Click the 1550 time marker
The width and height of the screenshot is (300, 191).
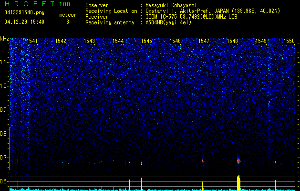click(290, 41)
